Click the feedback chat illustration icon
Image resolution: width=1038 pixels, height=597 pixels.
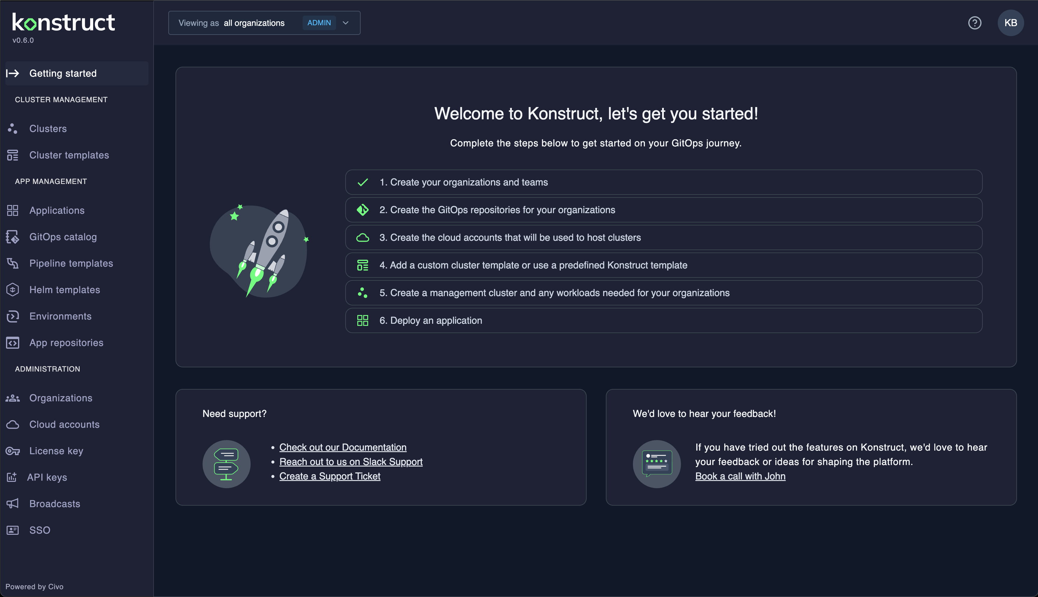657,464
